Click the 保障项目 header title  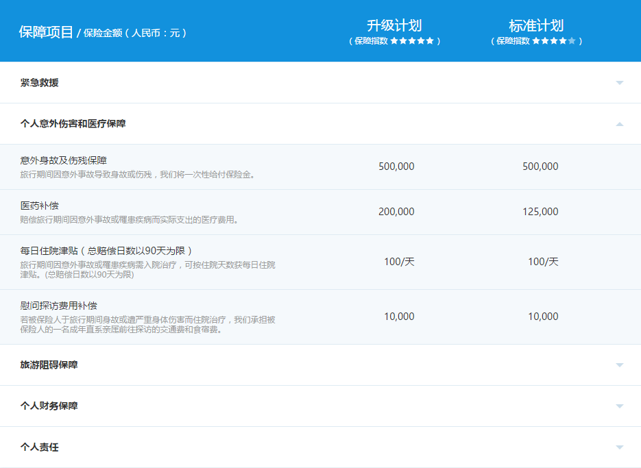46,32
